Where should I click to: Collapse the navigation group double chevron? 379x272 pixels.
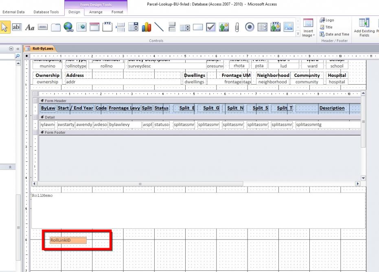[x=10, y=167]
